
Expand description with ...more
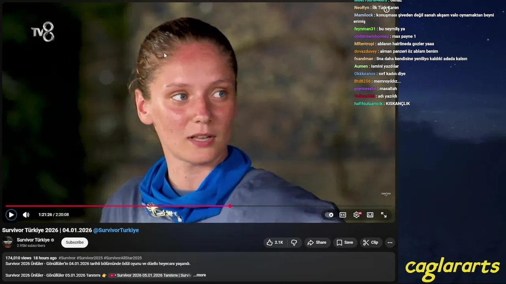point(200,275)
